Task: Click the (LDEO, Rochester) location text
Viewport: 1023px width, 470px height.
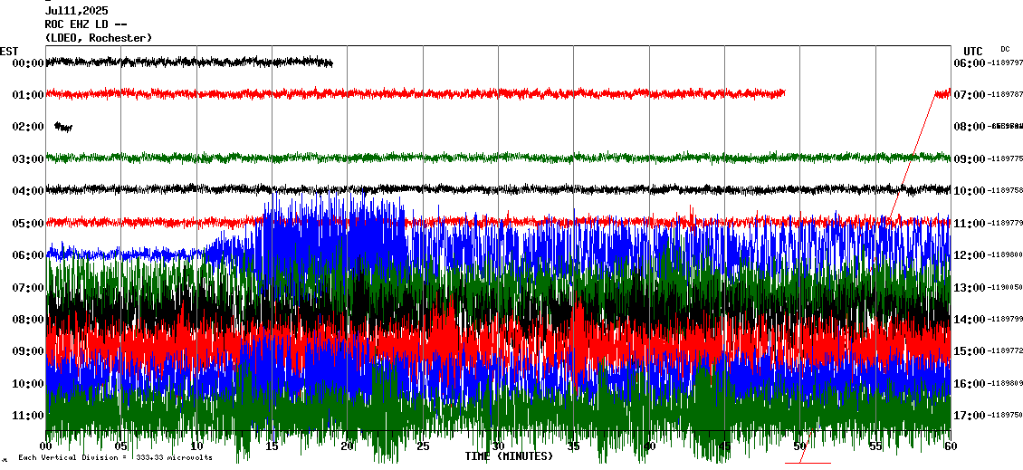Action: [x=98, y=38]
